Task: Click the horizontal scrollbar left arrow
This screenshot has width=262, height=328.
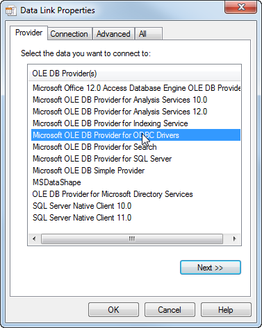Action: coord(34,239)
